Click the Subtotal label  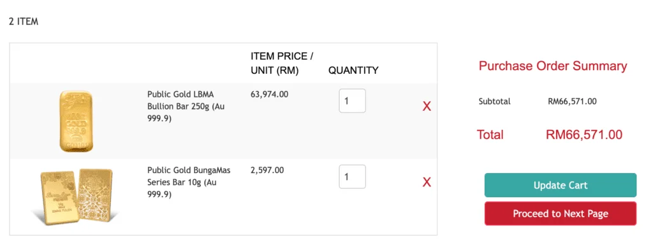(494, 101)
